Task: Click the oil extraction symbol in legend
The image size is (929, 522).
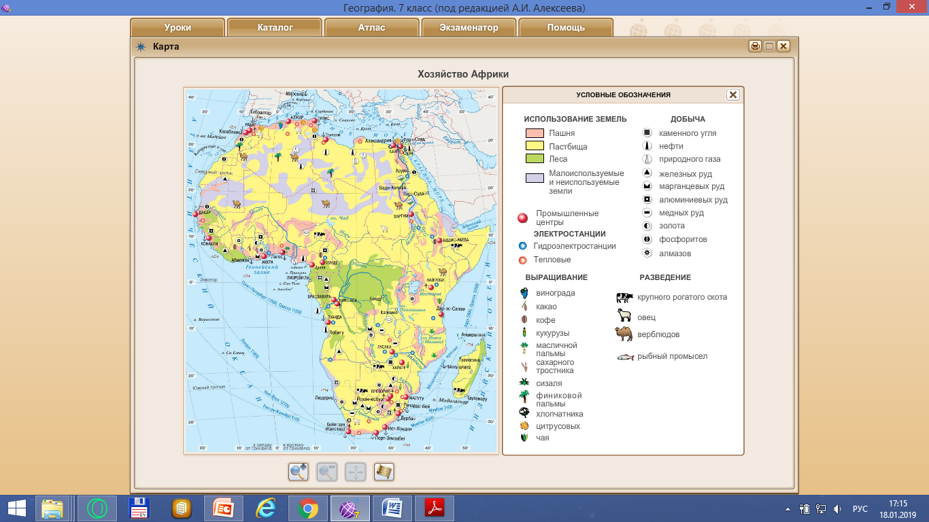Action: [647, 146]
